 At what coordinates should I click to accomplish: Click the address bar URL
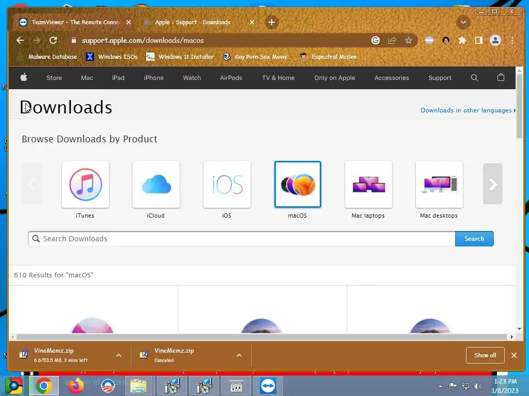[143, 40]
